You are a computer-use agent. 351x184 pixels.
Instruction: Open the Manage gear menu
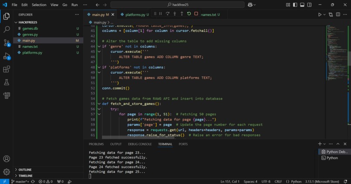[7, 172]
